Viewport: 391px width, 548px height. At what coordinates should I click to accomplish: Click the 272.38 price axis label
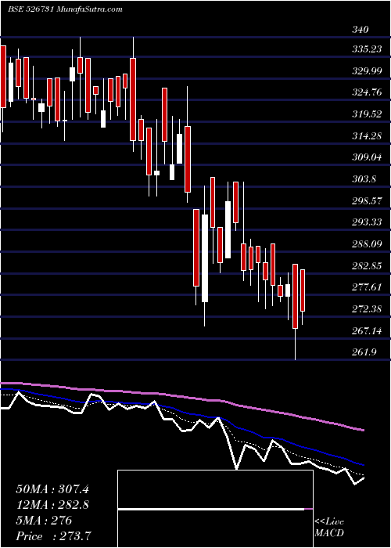[367, 309]
